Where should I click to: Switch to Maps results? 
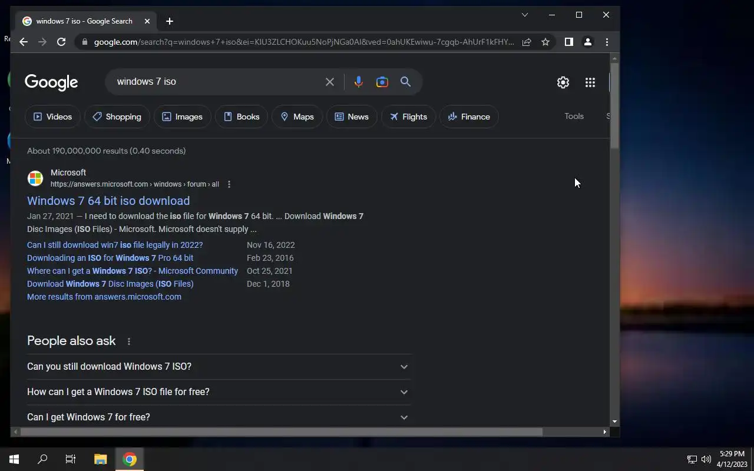pyautogui.click(x=297, y=117)
